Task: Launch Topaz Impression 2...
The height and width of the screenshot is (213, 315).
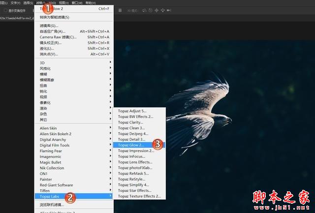Action: [x=139, y=151]
